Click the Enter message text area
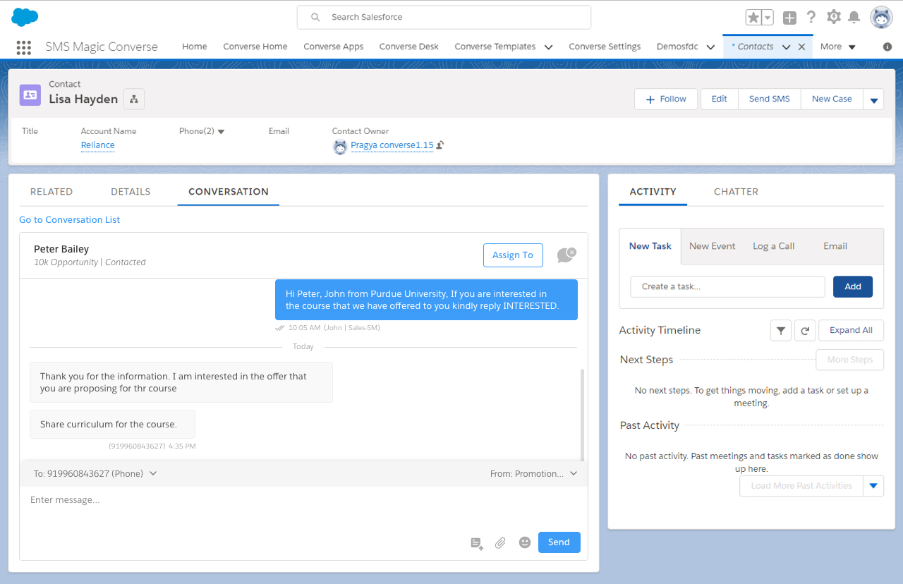The height and width of the screenshot is (584, 903). (303, 508)
